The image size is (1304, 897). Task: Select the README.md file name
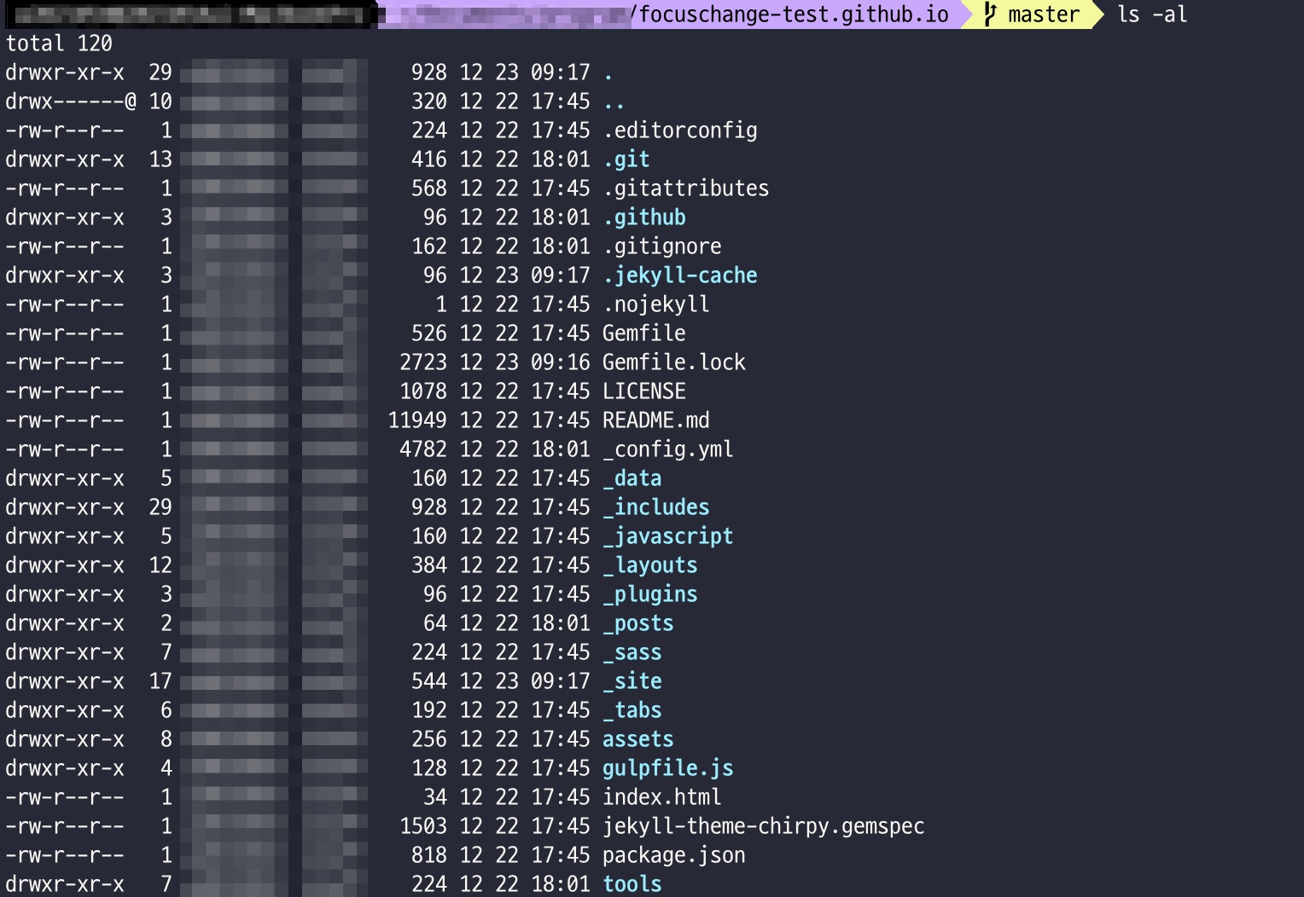pos(655,420)
